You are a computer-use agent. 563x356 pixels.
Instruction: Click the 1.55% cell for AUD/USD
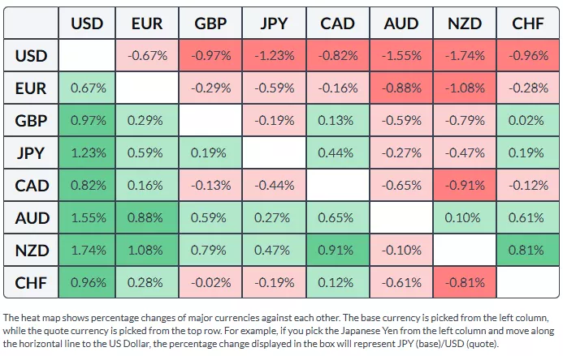(x=87, y=218)
